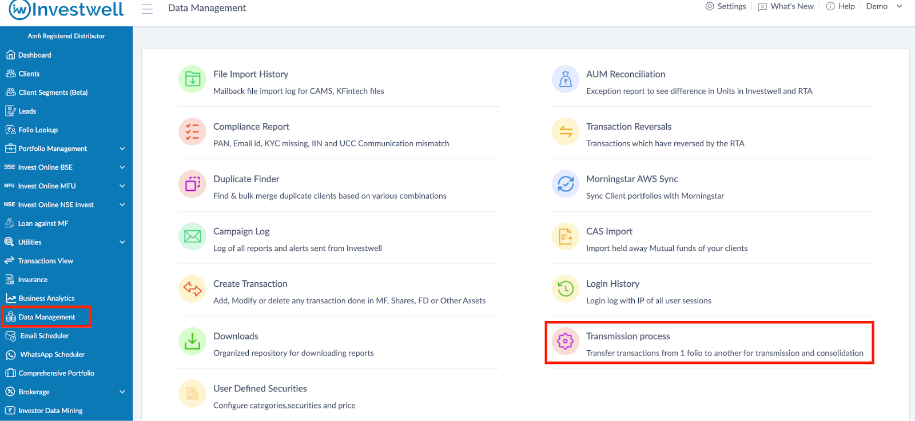Open the Demo user dropdown arrow
Viewport: 915px width, 421px height.
pyautogui.click(x=899, y=6)
